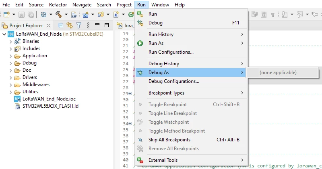The width and height of the screenshot is (322, 169).
Task: Open the External Tools submenu
Action: (192, 160)
